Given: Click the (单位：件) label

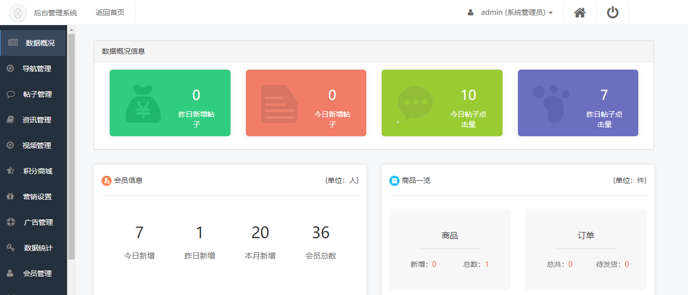Looking at the screenshot, I should 630,180.
